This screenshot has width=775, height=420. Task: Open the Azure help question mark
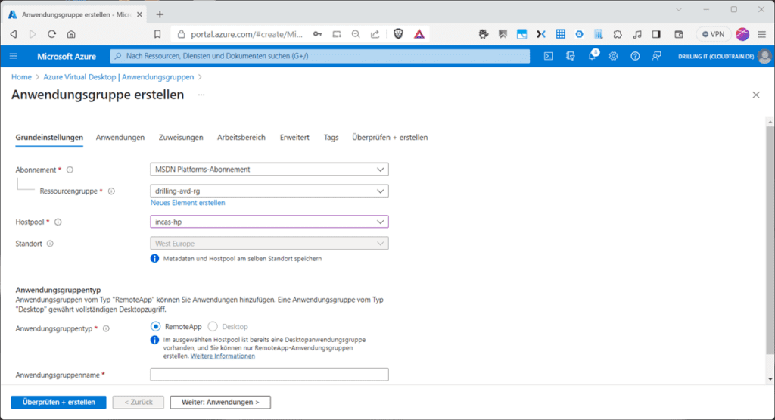click(635, 56)
